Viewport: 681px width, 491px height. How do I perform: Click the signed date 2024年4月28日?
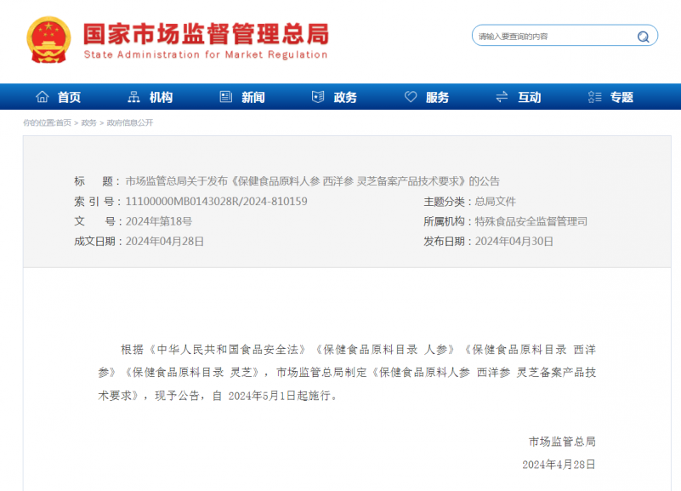tap(559, 465)
